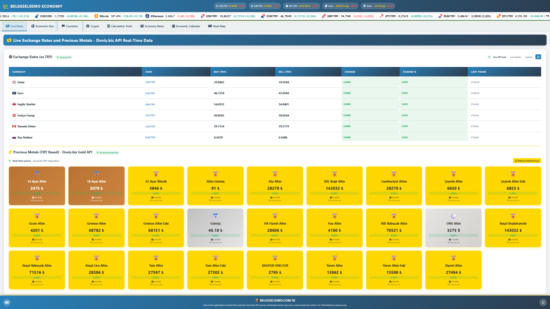Viewport: 550px width, 309px height.
Task: Click the Bitcoin icon in ticker strip
Action: [x=96, y=16]
